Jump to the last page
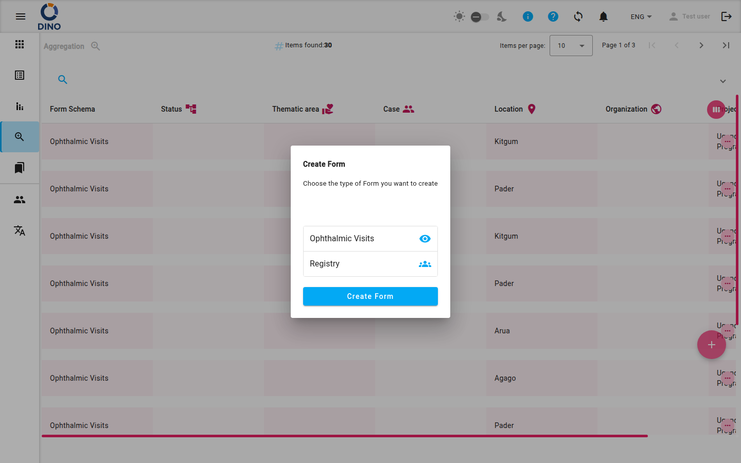This screenshot has width=741, height=463. [726, 45]
